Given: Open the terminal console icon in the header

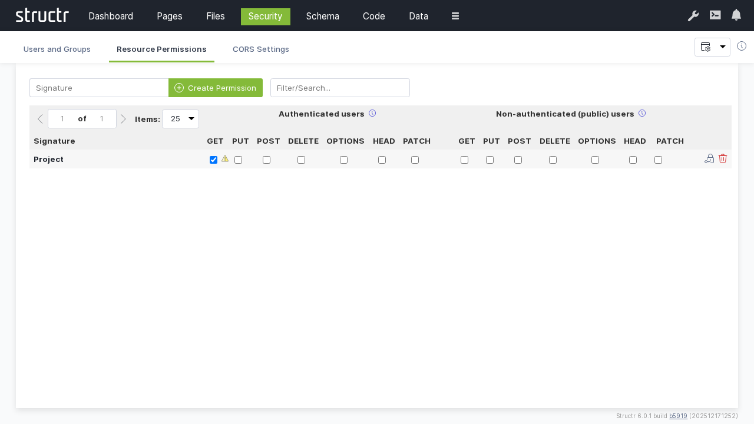Looking at the screenshot, I should [715, 16].
